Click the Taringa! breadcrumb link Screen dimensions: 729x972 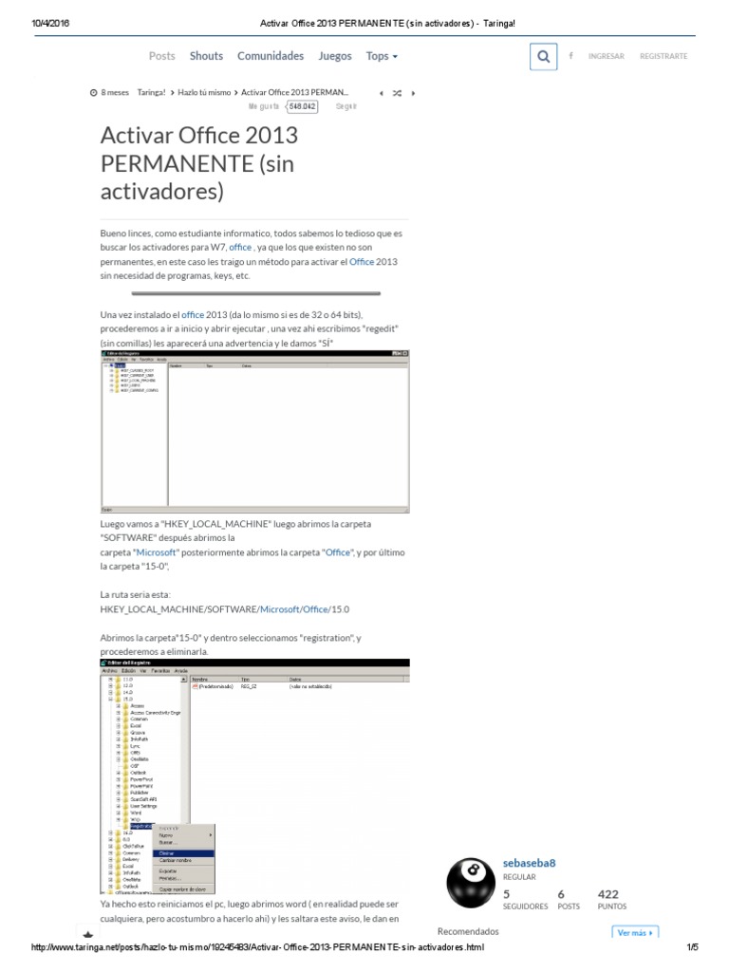click(x=151, y=92)
